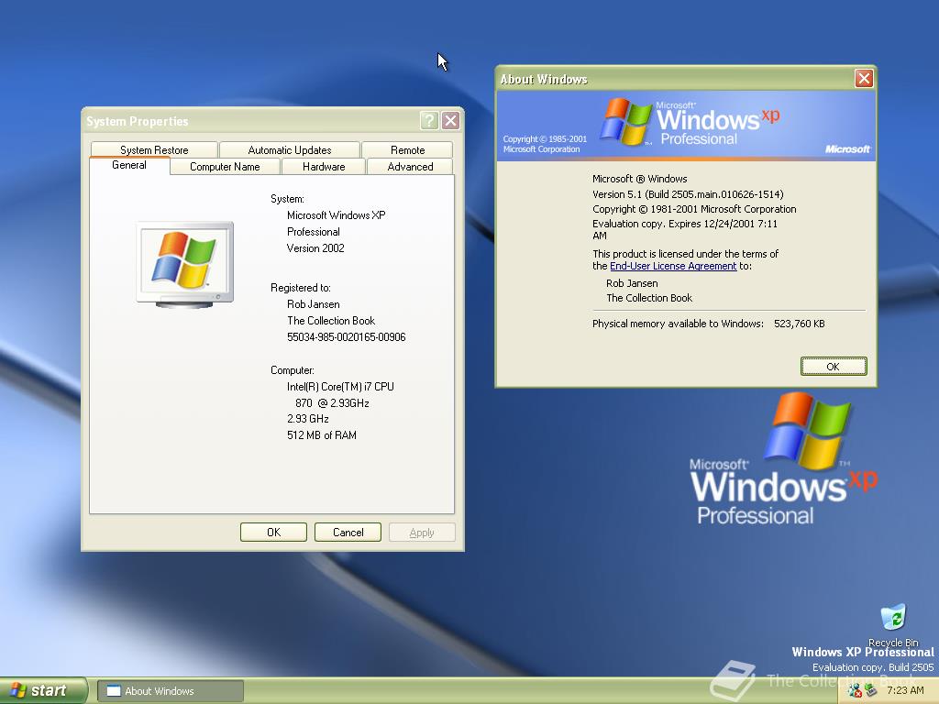Click the taskbar clock showing 7:23 AM
The height and width of the screenshot is (704, 939).
905,691
